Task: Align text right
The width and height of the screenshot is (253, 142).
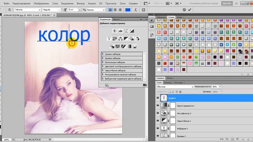Action: click(x=120, y=10)
